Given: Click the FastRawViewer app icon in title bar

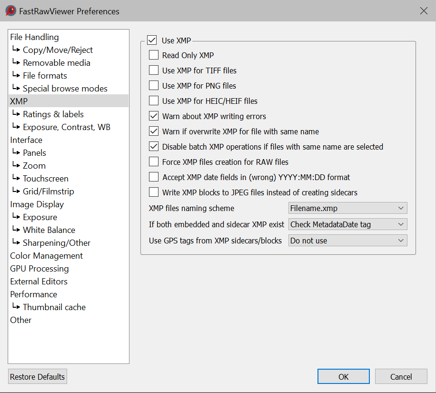Looking at the screenshot, I should pos(10,11).
